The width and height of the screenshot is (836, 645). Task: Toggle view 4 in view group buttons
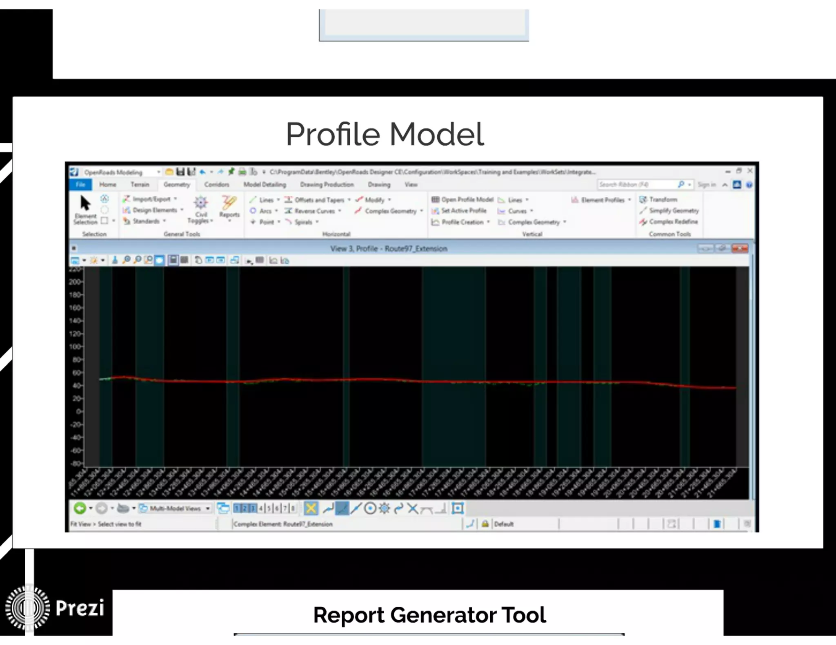(x=261, y=508)
